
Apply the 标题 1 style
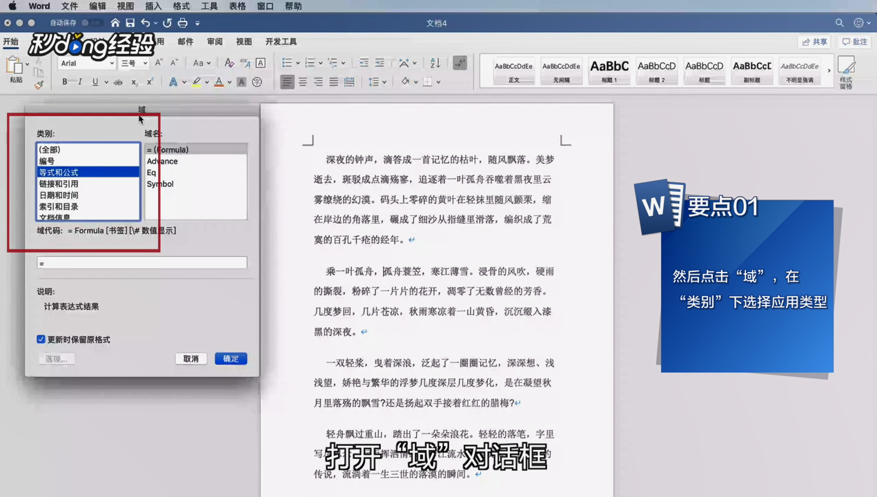point(609,71)
